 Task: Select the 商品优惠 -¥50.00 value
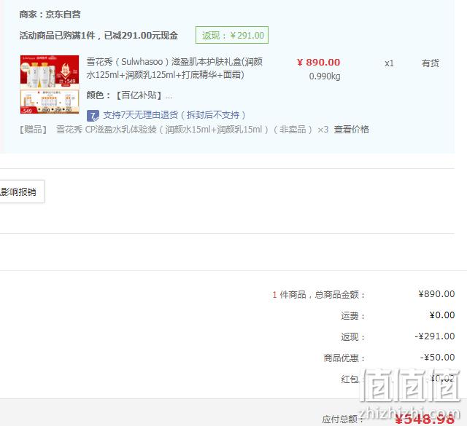437,358
